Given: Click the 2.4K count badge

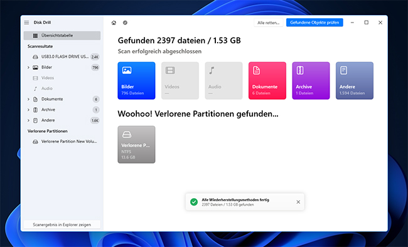Looking at the screenshot, I should pos(95,57).
